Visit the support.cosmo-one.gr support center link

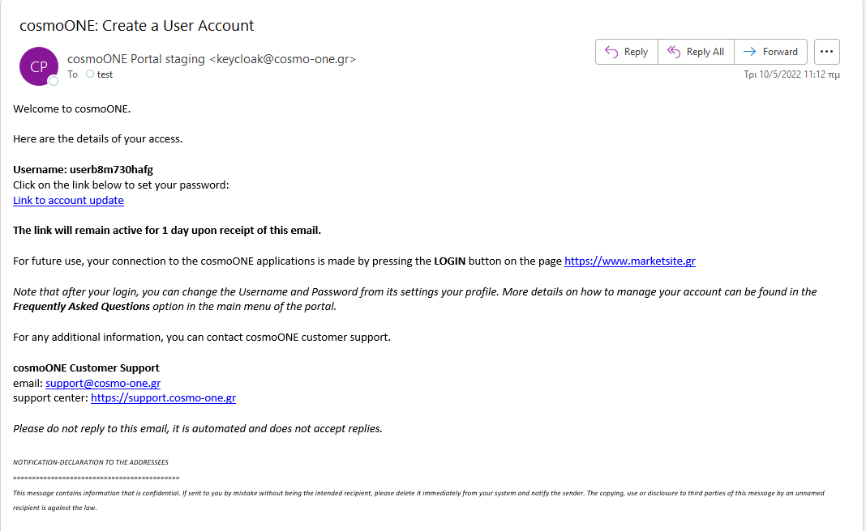click(163, 397)
